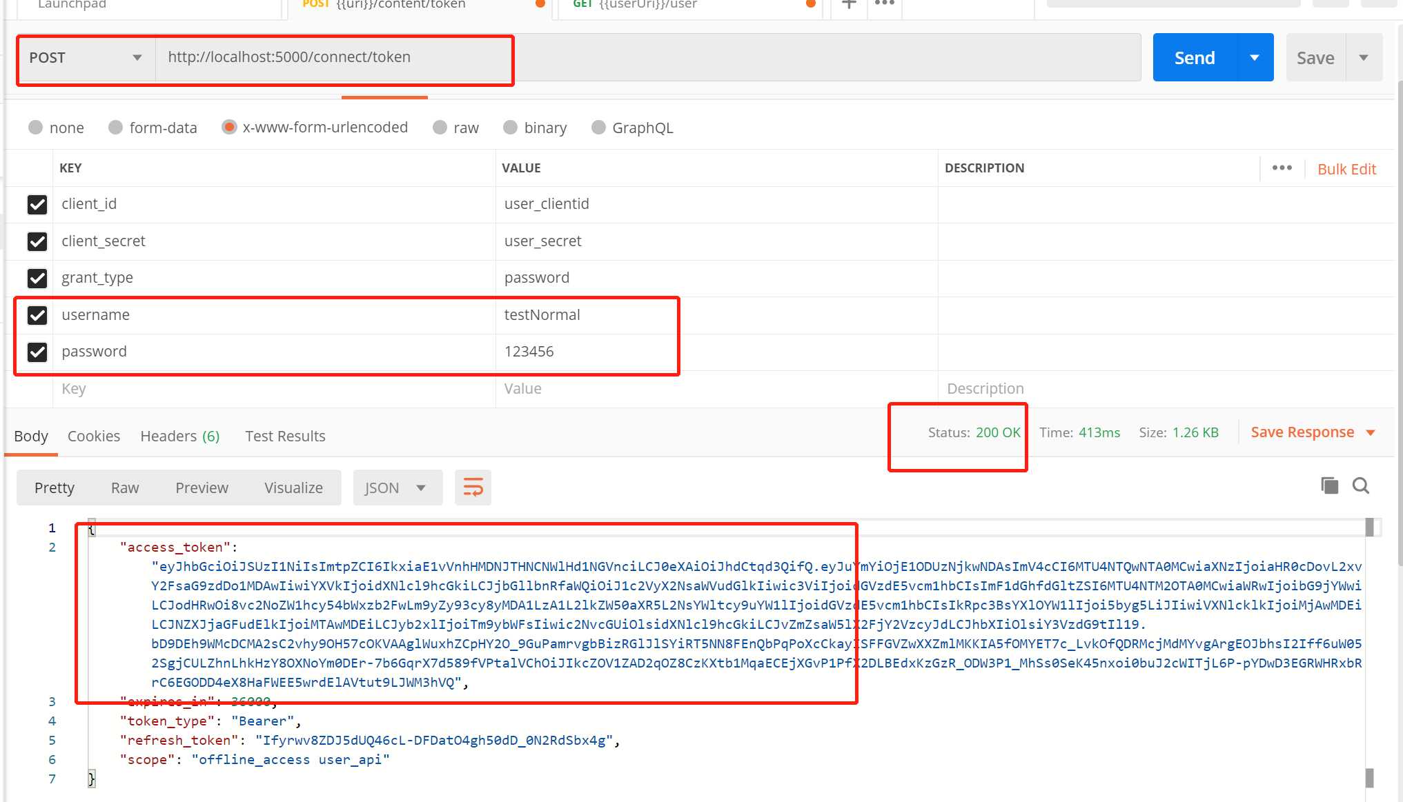Click the 1.26 KB response size
This screenshot has height=802, width=1403.
pyautogui.click(x=1195, y=432)
